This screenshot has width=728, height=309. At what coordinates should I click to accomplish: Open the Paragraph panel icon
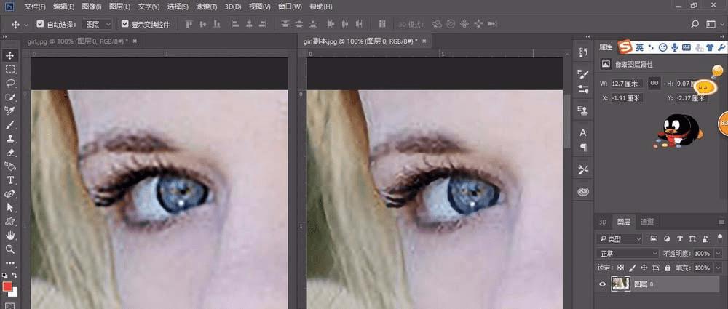pyautogui.click(x=584, y=148)
